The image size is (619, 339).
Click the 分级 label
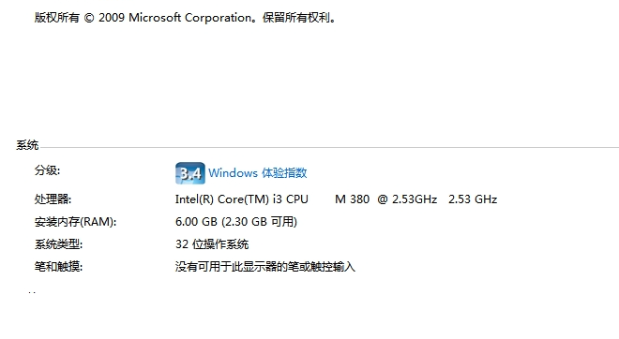coord(48,170)
